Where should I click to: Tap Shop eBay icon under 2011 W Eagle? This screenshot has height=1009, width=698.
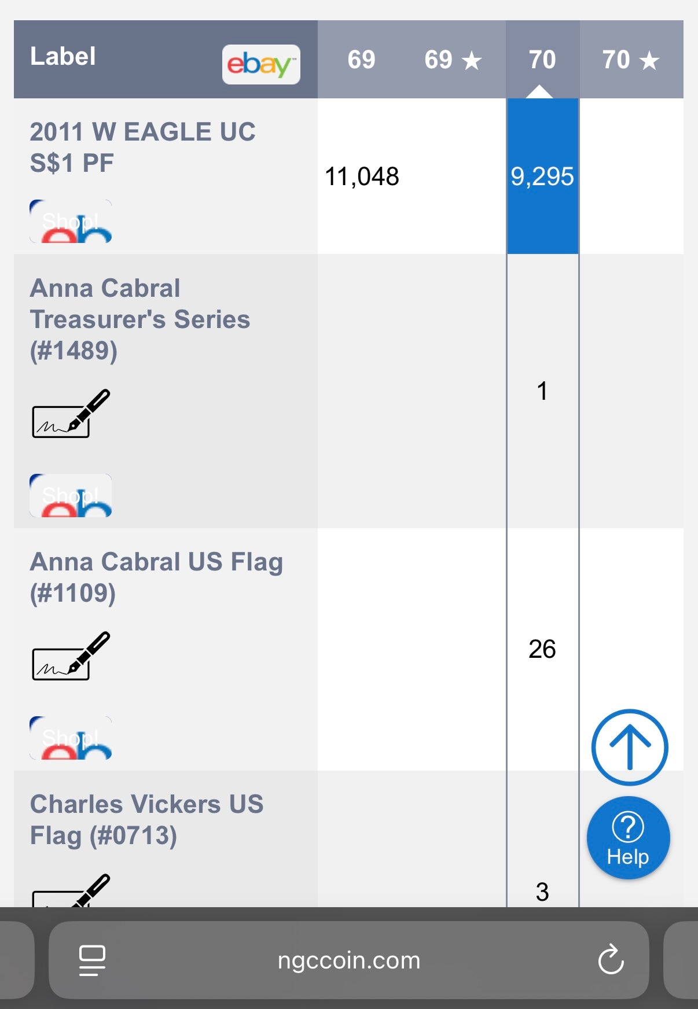pyautogui.click(x=71, y=222)
